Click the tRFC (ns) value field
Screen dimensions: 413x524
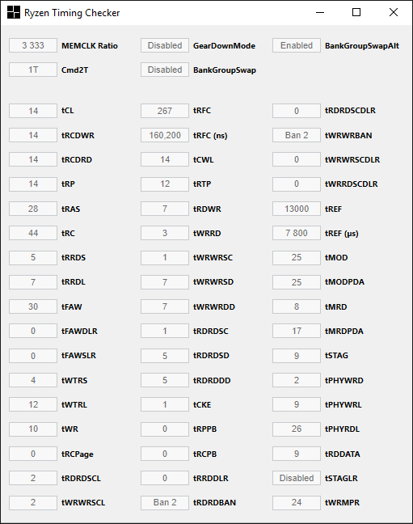click(x=165, y=135)
